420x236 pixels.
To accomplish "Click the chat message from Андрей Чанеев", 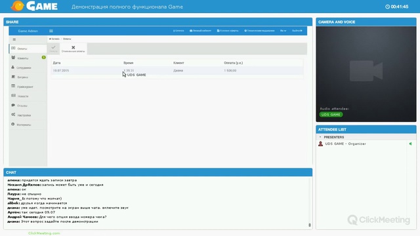I will pos(57,217).
